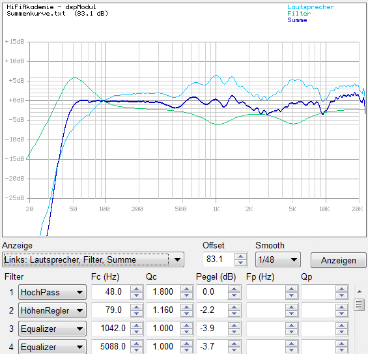Decrease HochPass Qc value down arrow
The width and height of the screenshot is (368, 354).
[x=186, y=295]
